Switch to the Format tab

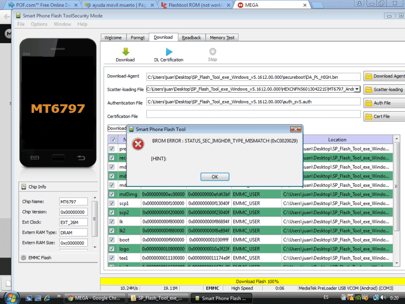[x=138, y=37]
